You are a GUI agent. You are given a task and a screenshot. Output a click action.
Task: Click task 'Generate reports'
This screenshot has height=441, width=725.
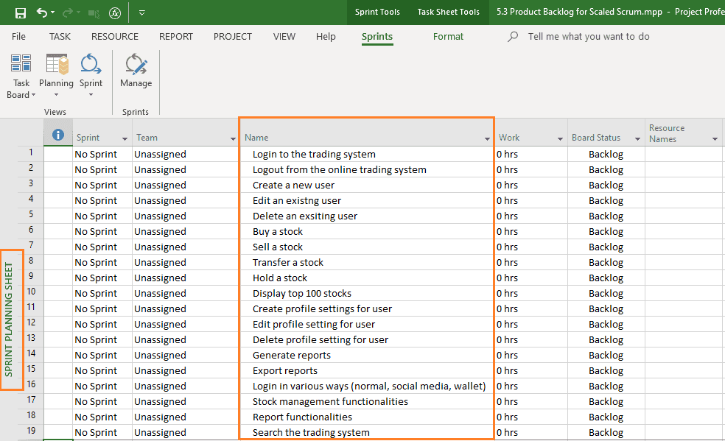pos(291,355)
